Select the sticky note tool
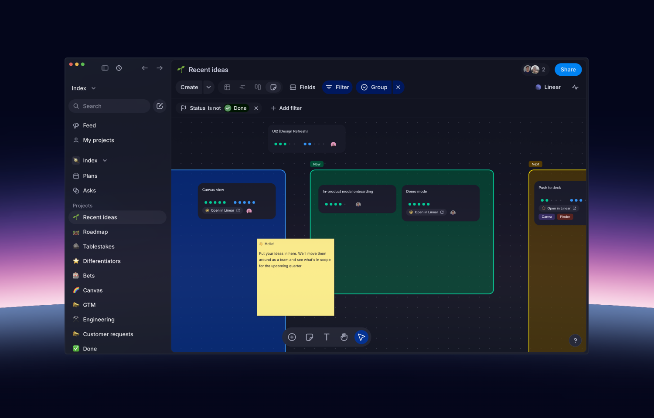The image size is (654, 418). coord(310,337)
